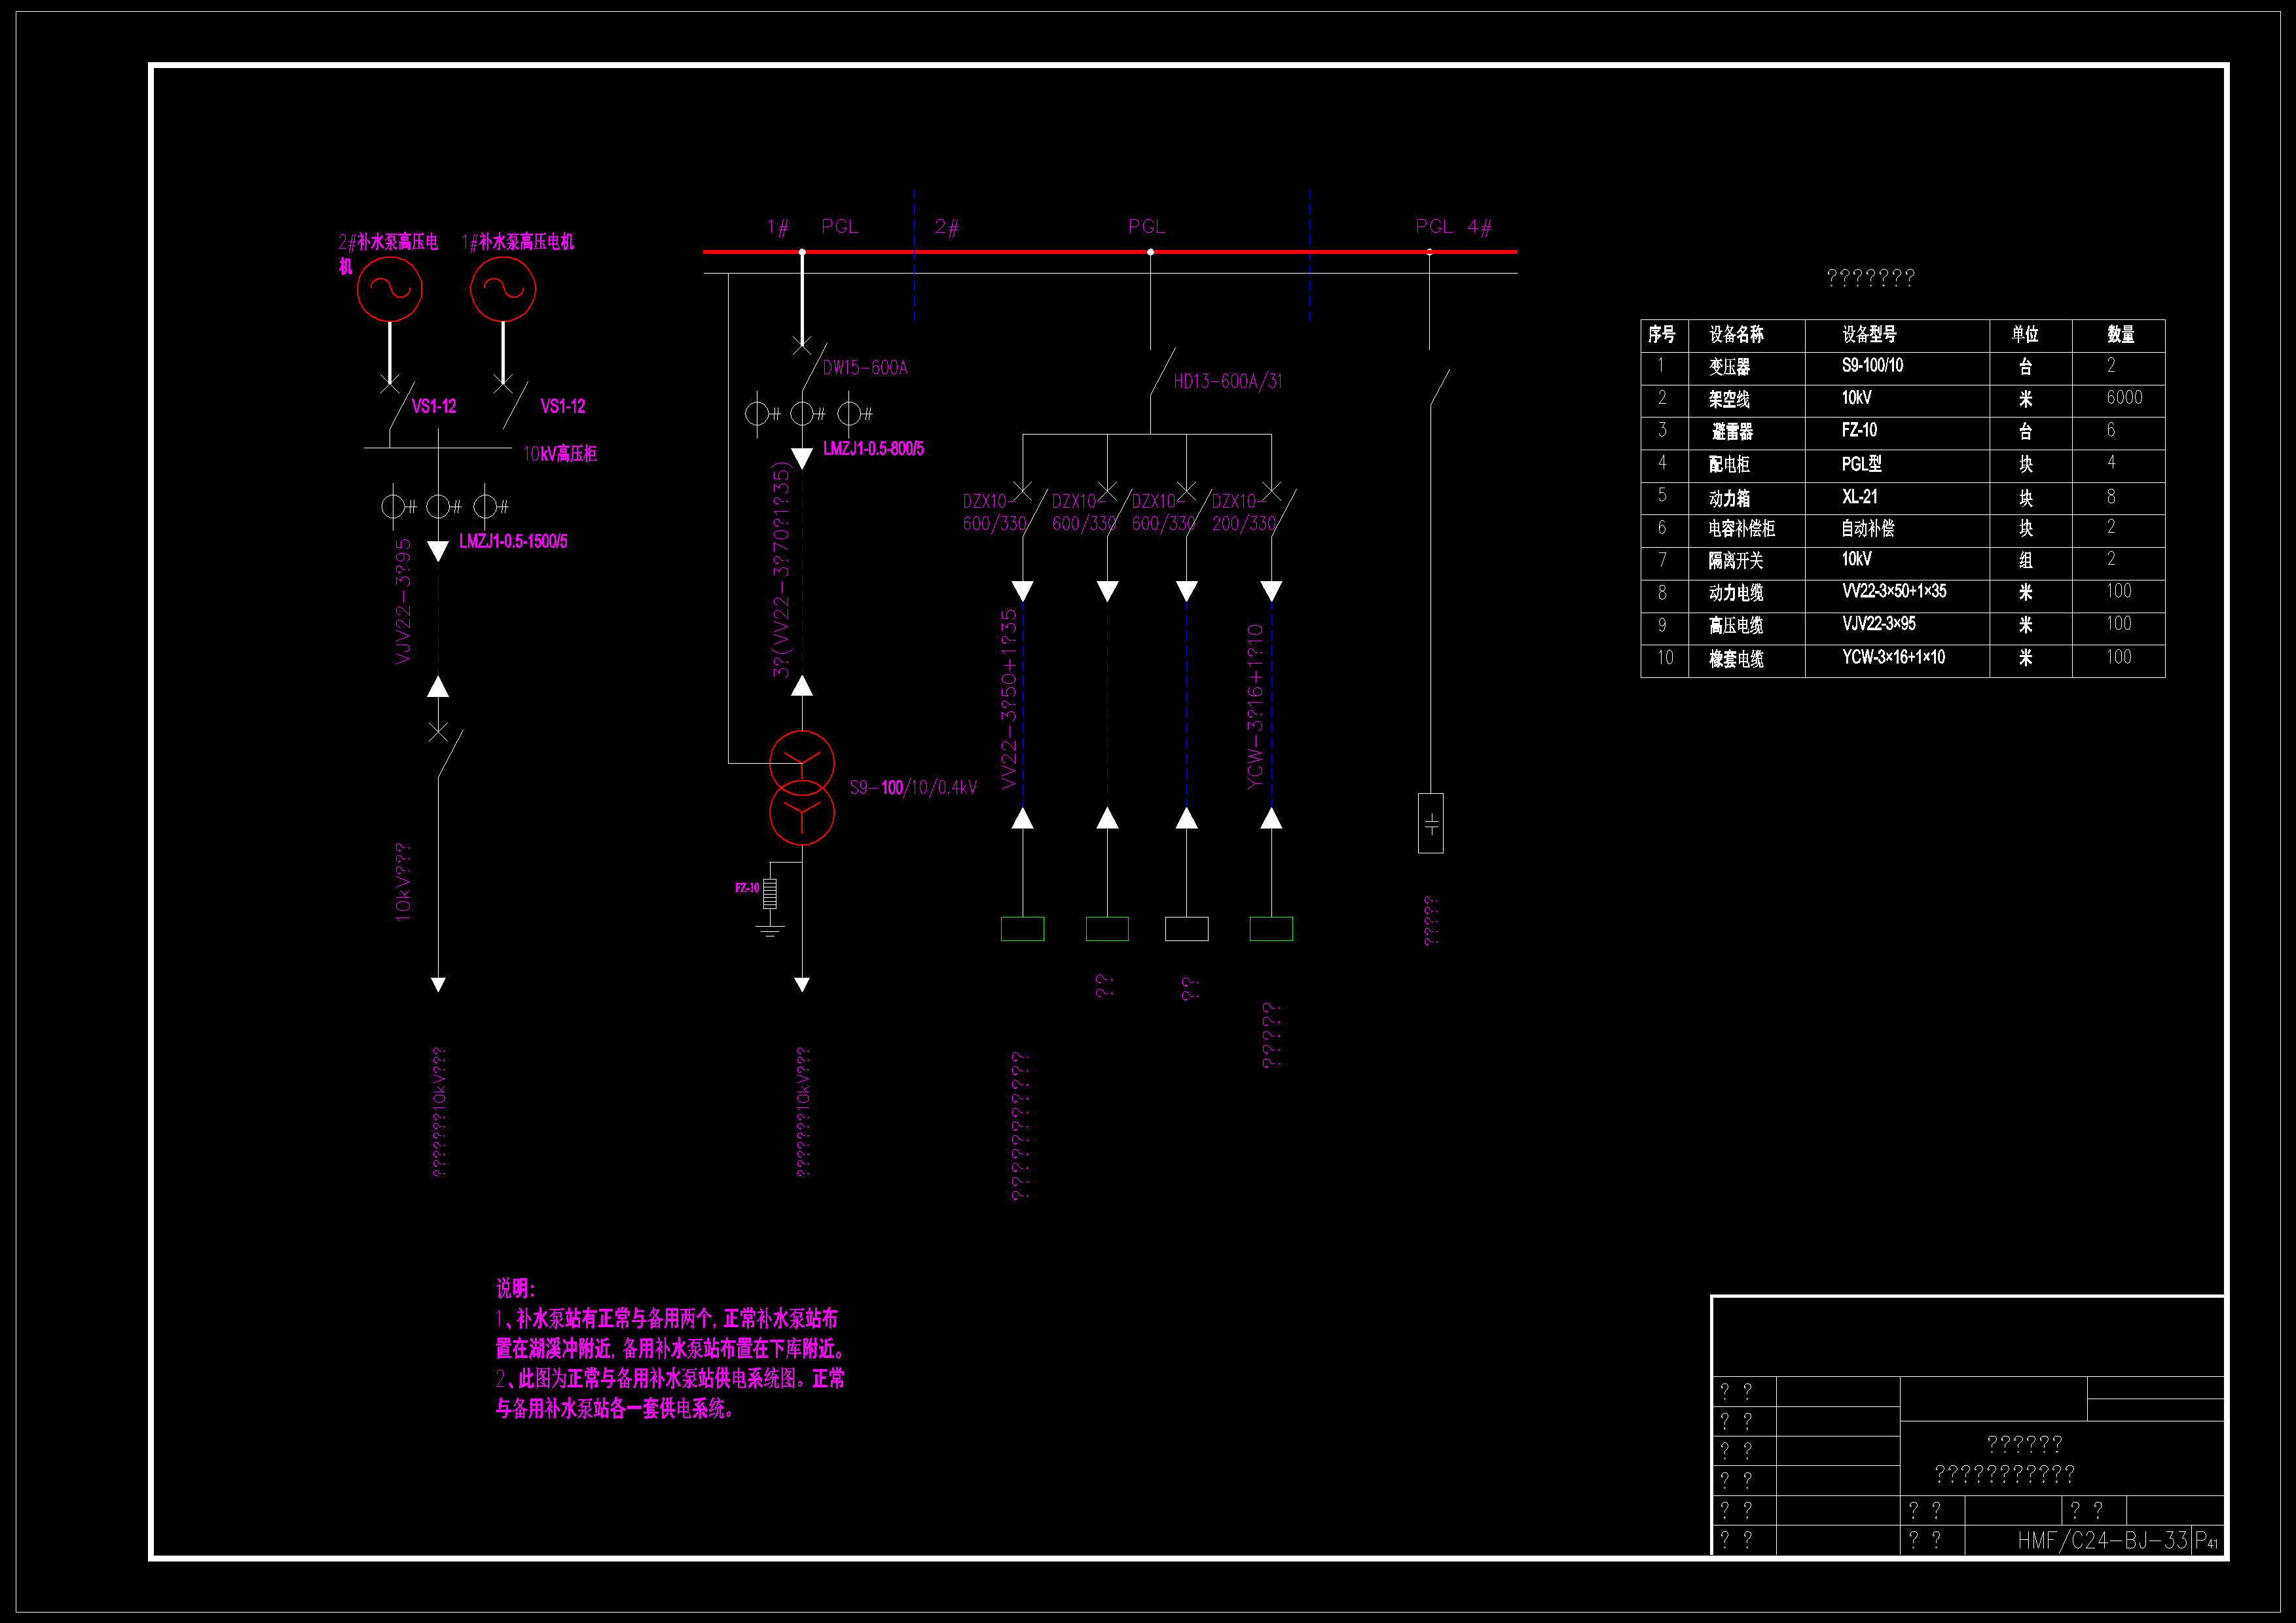This screenshot has width=2296, height=1623.
Task: Click the "10kV高压柜" label
Action: pos(560,454)
